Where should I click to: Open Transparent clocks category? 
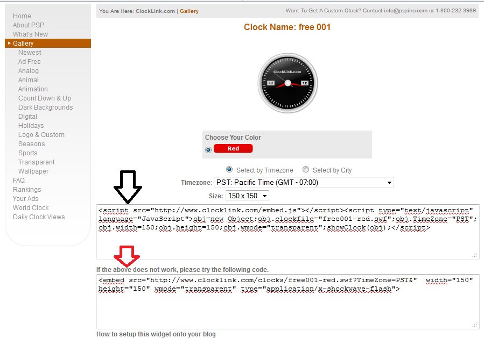pyautogui.click(x=37, y=162)
